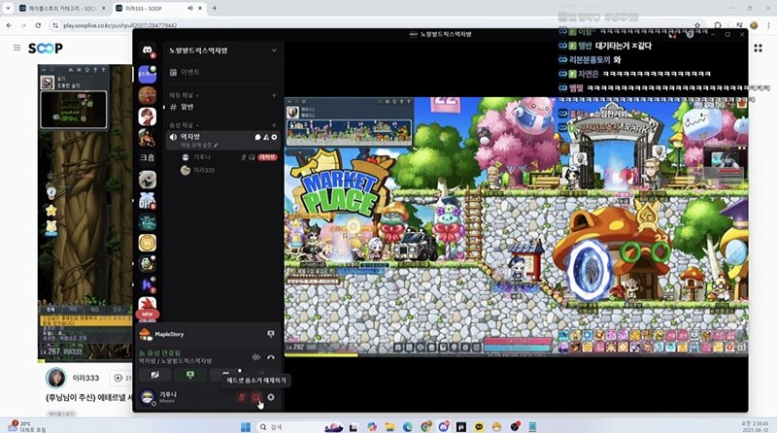This screenshot has height=433, width=777.
Task: Select the anime character avatar server icon
Action: pyautogui.click(x=148, y=117)
